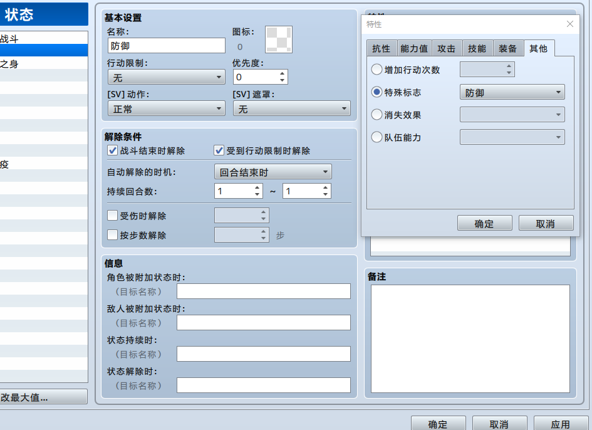Toggle 受到行动限制时解除 checkbox

(x=219, y=150)
